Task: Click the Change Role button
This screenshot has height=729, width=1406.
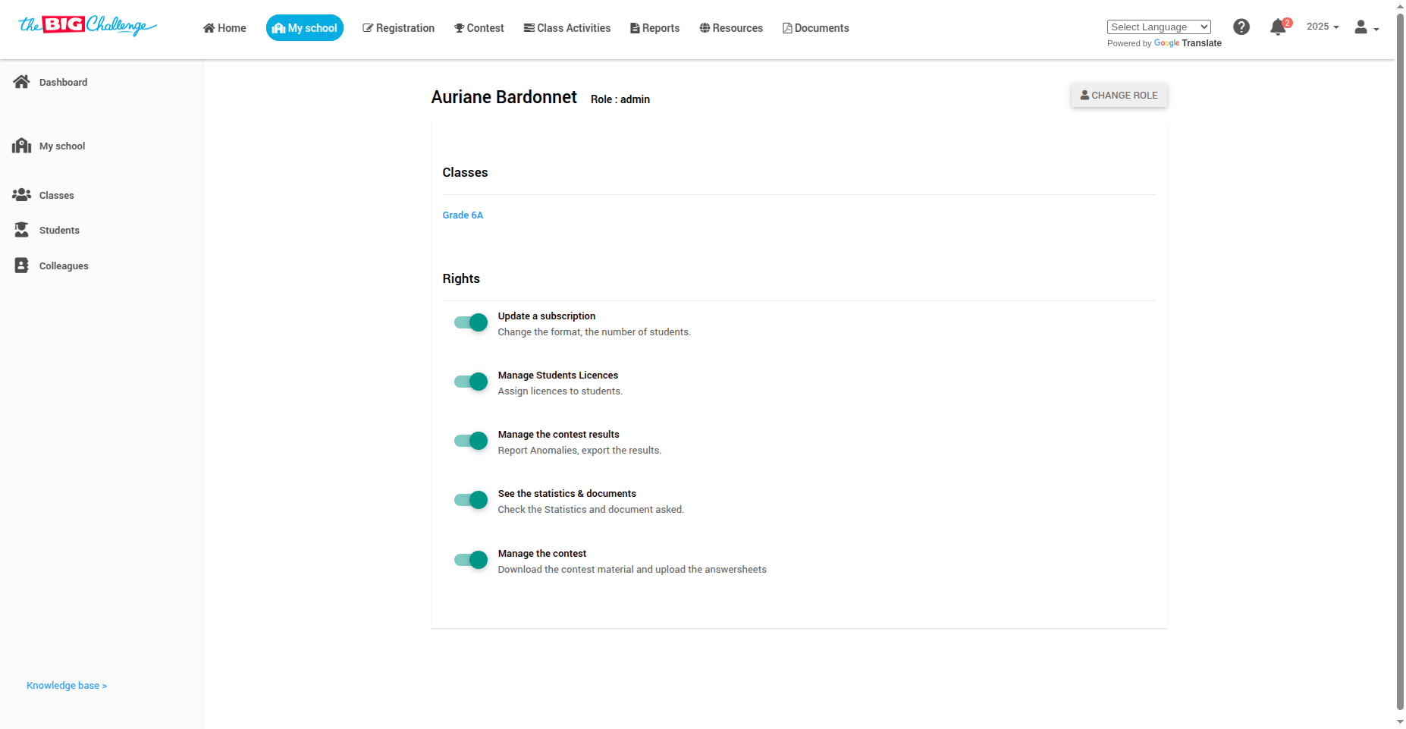Action: coord(1119,96)
